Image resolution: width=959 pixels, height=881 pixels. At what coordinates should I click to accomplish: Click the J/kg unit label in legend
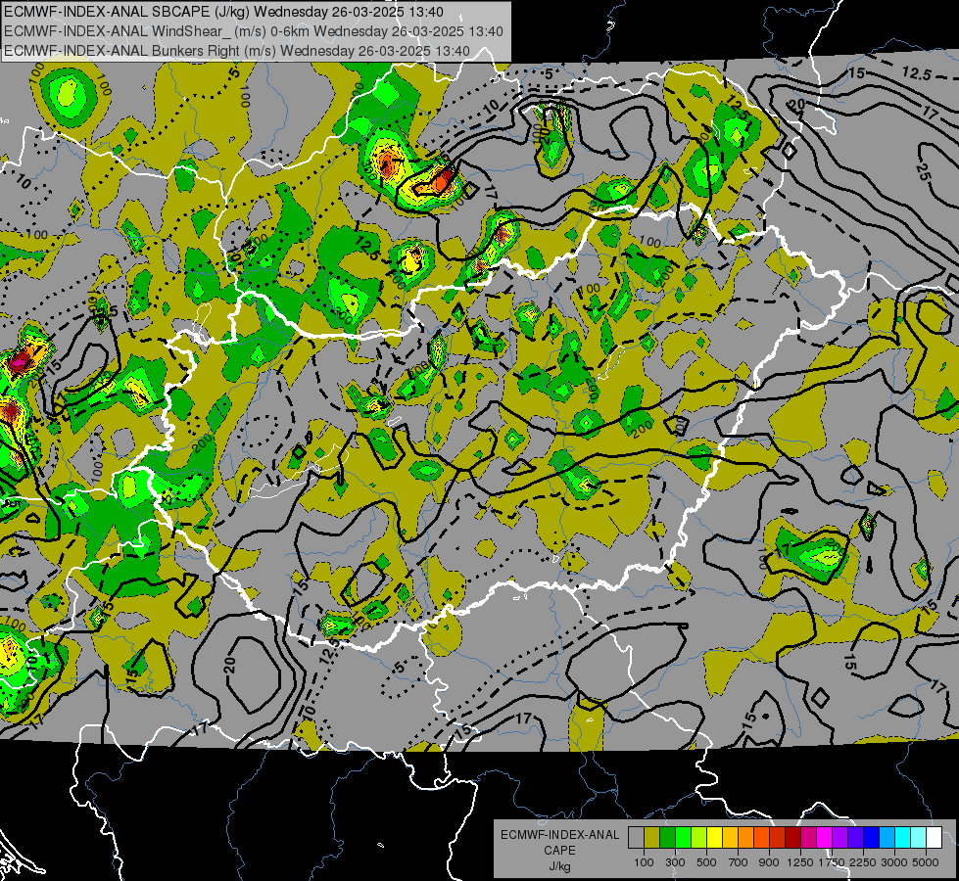tap(559, 866)
